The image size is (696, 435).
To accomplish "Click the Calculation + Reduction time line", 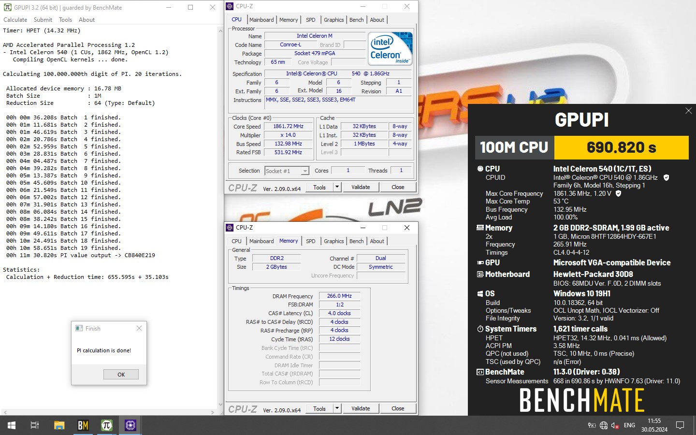I will coord(87,277).
